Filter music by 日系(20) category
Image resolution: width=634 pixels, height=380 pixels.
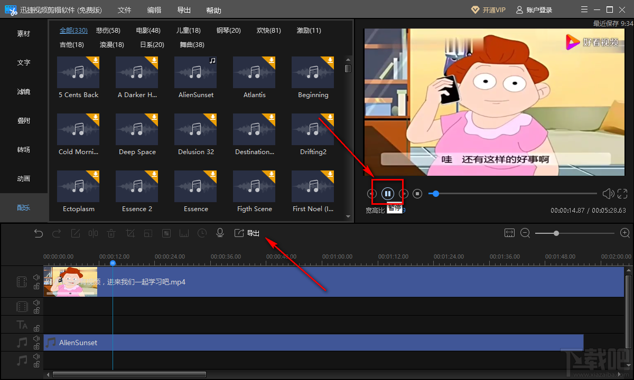point(152,45)
